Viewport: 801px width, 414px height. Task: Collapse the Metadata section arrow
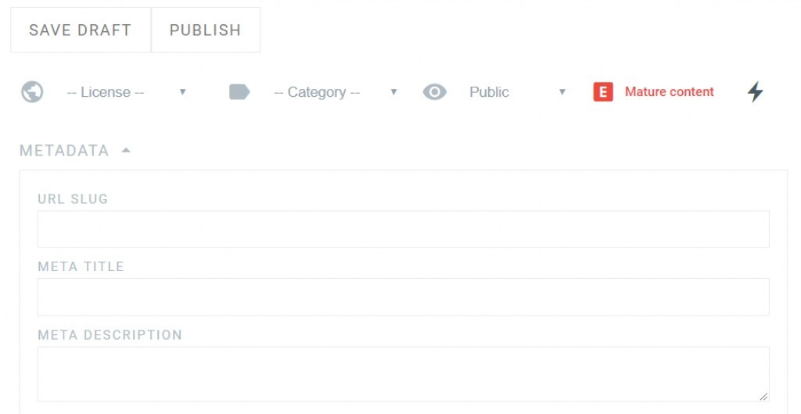click(126, 151)
